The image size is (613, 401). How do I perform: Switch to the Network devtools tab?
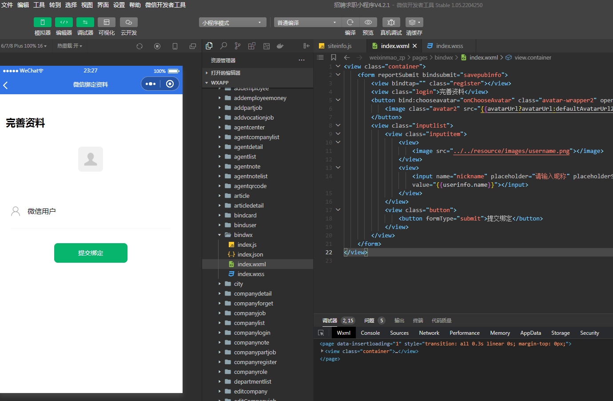(x=429, y=333)
